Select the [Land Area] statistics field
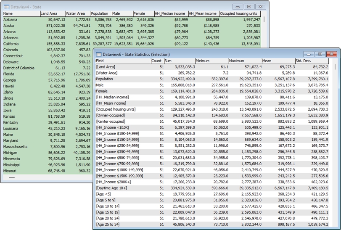This screenshot has width=341, height=230. click(x=106, y=67)
